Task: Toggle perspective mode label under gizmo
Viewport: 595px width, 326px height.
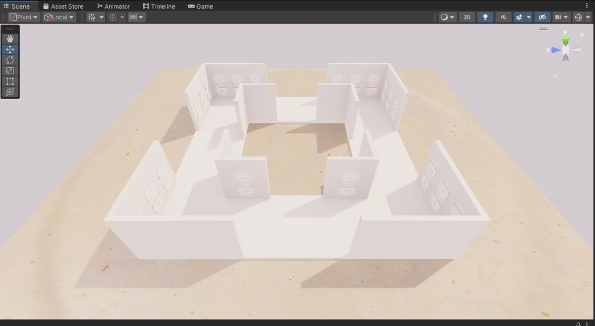Action: pos(555,75)
